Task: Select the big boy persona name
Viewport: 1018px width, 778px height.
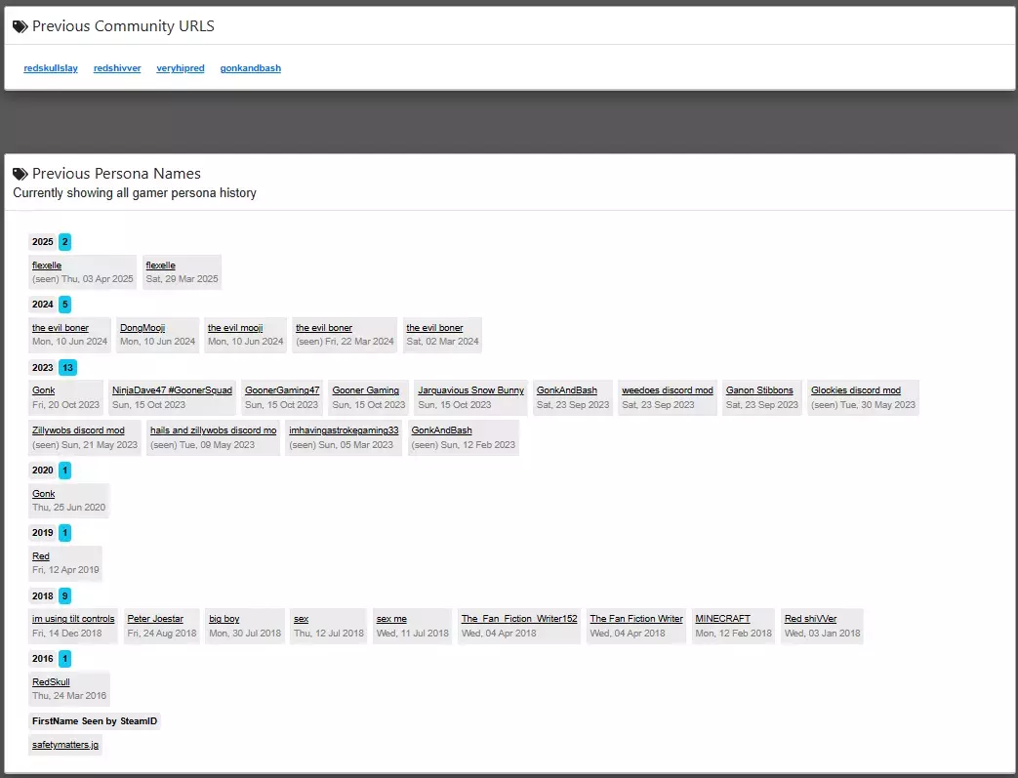Action: [224, 619]
